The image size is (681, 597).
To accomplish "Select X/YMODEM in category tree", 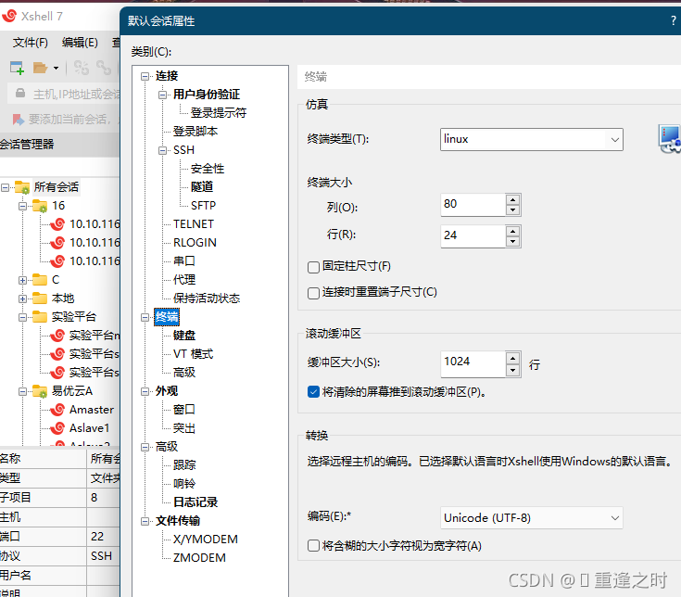I will point(206,540).
